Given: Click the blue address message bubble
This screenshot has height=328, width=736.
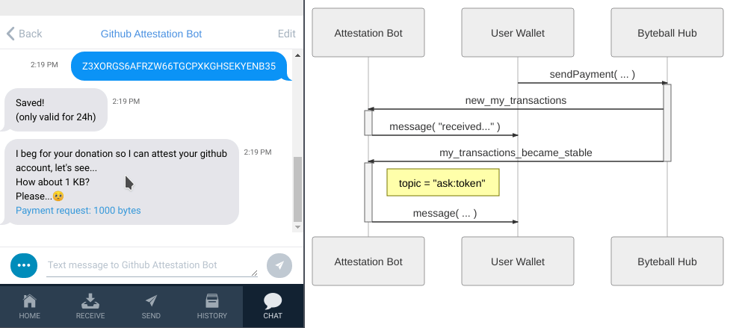Looking at the screenshot, I should pyautogui.click(x=179, y=66).
